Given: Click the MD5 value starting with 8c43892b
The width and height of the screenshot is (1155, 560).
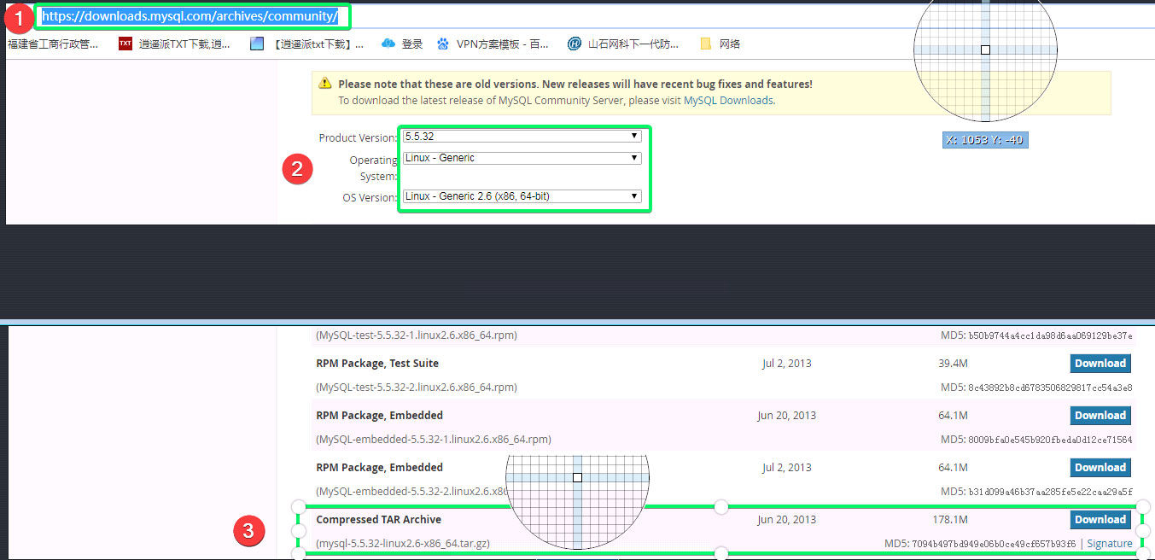Looking at the screenshot, I should pyautogui.click(x=1050, y=388).
